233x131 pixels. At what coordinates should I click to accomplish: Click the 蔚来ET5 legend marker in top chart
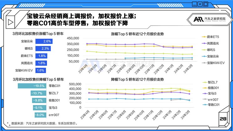[x=204, y=37]
